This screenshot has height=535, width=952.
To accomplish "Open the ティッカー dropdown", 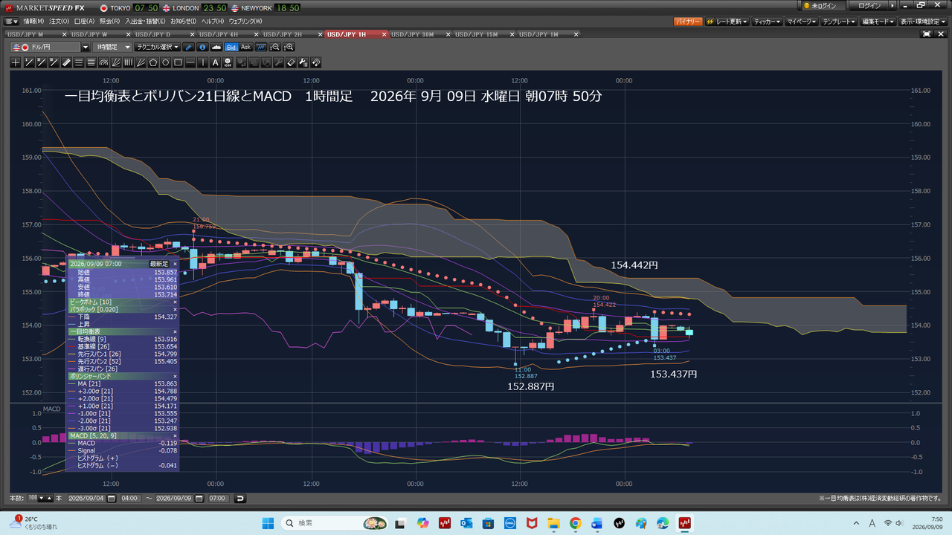I will (767, 22).
